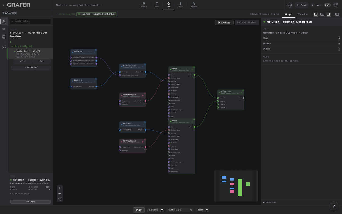Screen dimensions: 342x214
Task: Open the book library sidebar icon
Action: [x=4, y=37]
